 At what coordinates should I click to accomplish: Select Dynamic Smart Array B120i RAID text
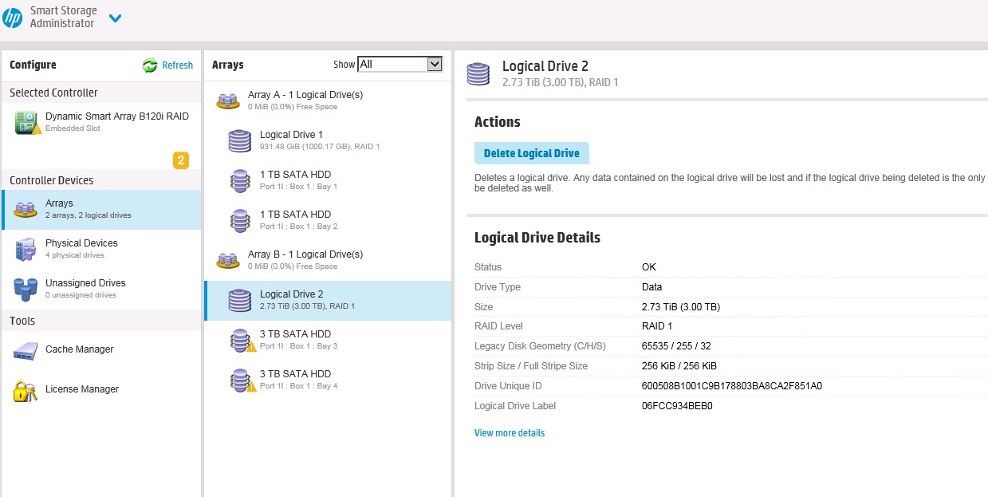coord(117,116)
